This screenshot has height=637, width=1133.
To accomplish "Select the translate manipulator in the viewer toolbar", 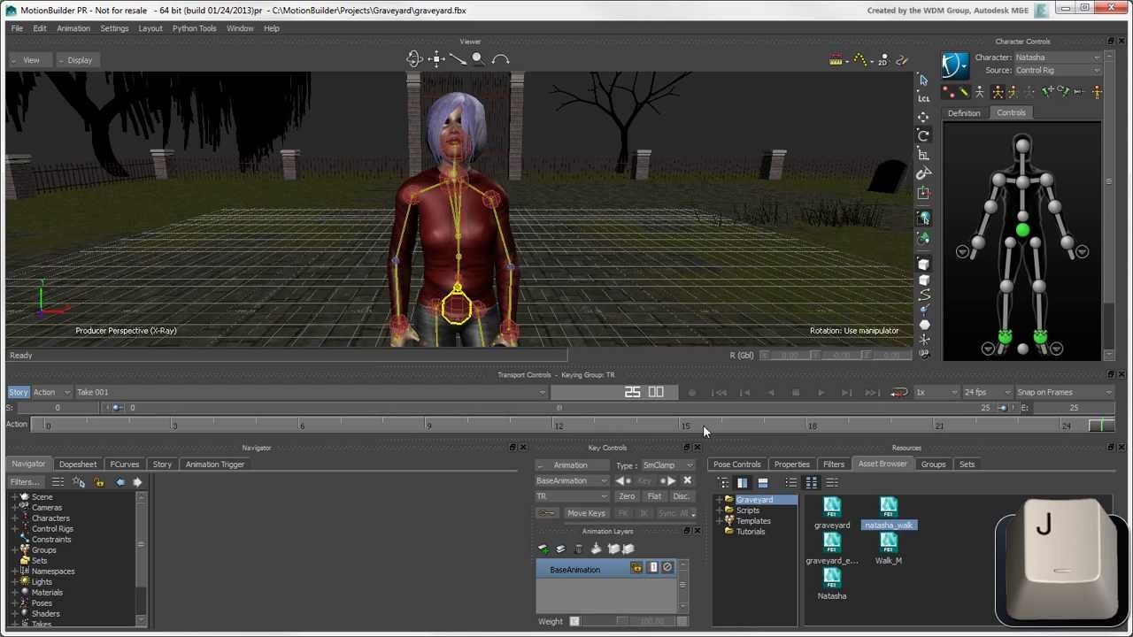I will pyautogui.click(x=435, y=58).
